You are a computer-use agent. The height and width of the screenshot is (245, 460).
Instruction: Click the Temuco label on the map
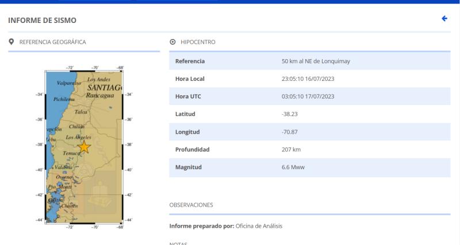[x=72, y=153]
